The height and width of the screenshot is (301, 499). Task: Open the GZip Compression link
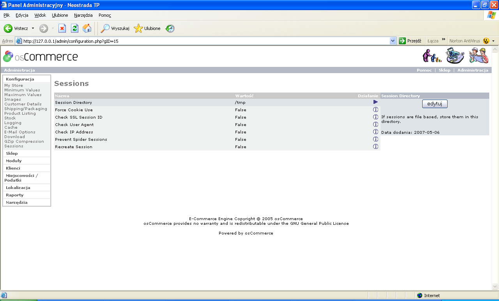pyautogui.click(x=24, y=142)
